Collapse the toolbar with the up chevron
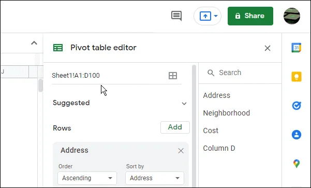 (x=34, y=43)
